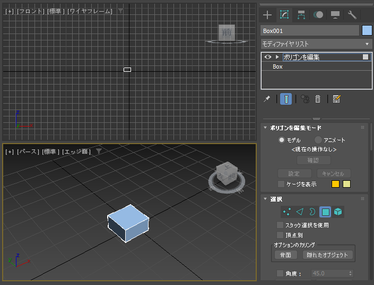Select Polygon sub-object level icon
Screen dimensions: 374x285
tap(325, 212)
